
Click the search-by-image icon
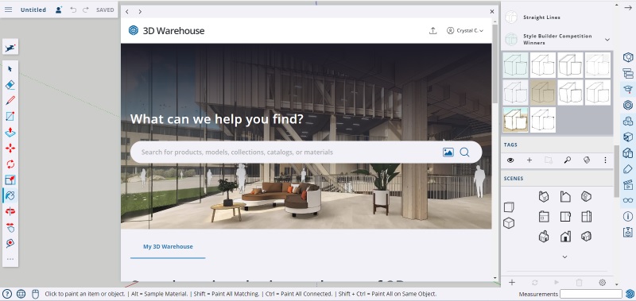pos(448,152)
